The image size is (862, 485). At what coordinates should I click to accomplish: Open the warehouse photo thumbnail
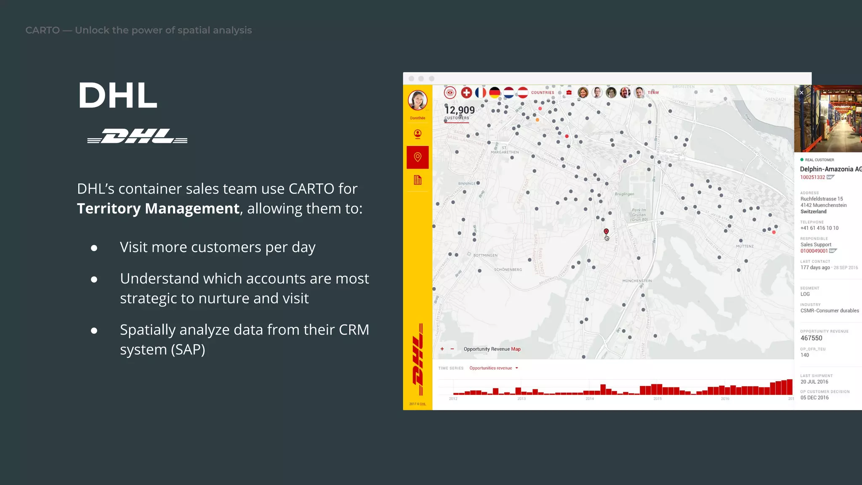pos(828,119)
